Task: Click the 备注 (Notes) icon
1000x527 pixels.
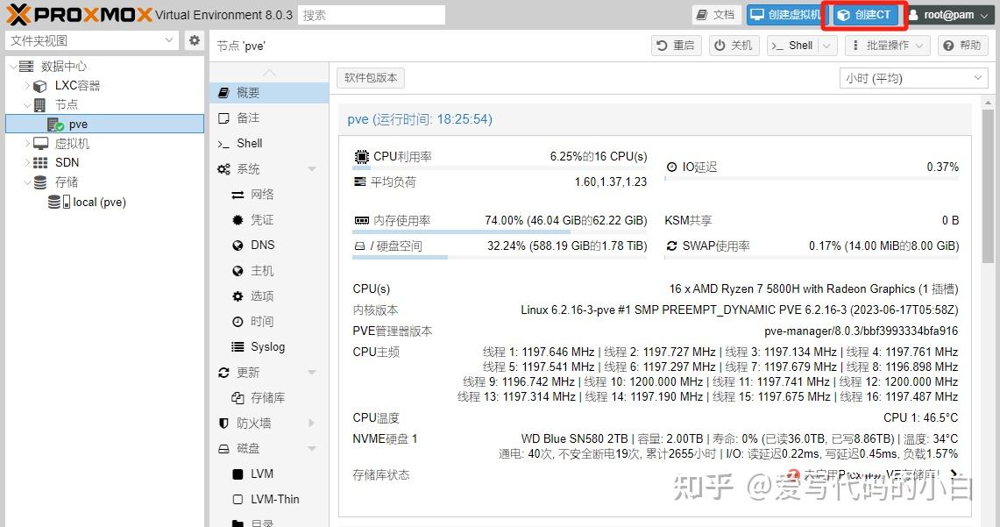Action: pos(248,118)
